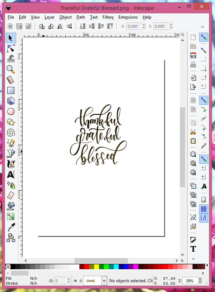Click the Save document floppy icon
This screenshot has width=215, height=292.
[x=193, y=55]
